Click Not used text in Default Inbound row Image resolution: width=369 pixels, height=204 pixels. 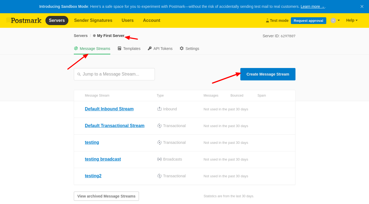click(x=226, y=109)
